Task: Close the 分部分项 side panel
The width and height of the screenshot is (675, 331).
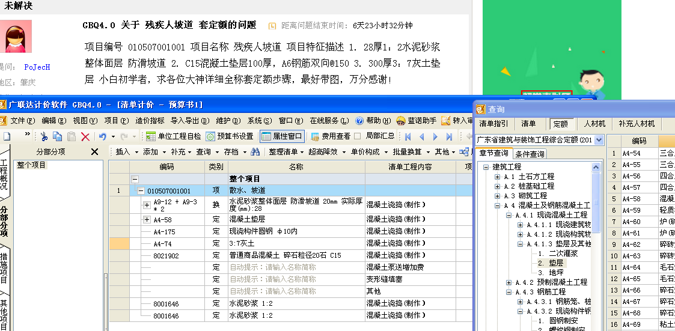Action: click(95, 151)
